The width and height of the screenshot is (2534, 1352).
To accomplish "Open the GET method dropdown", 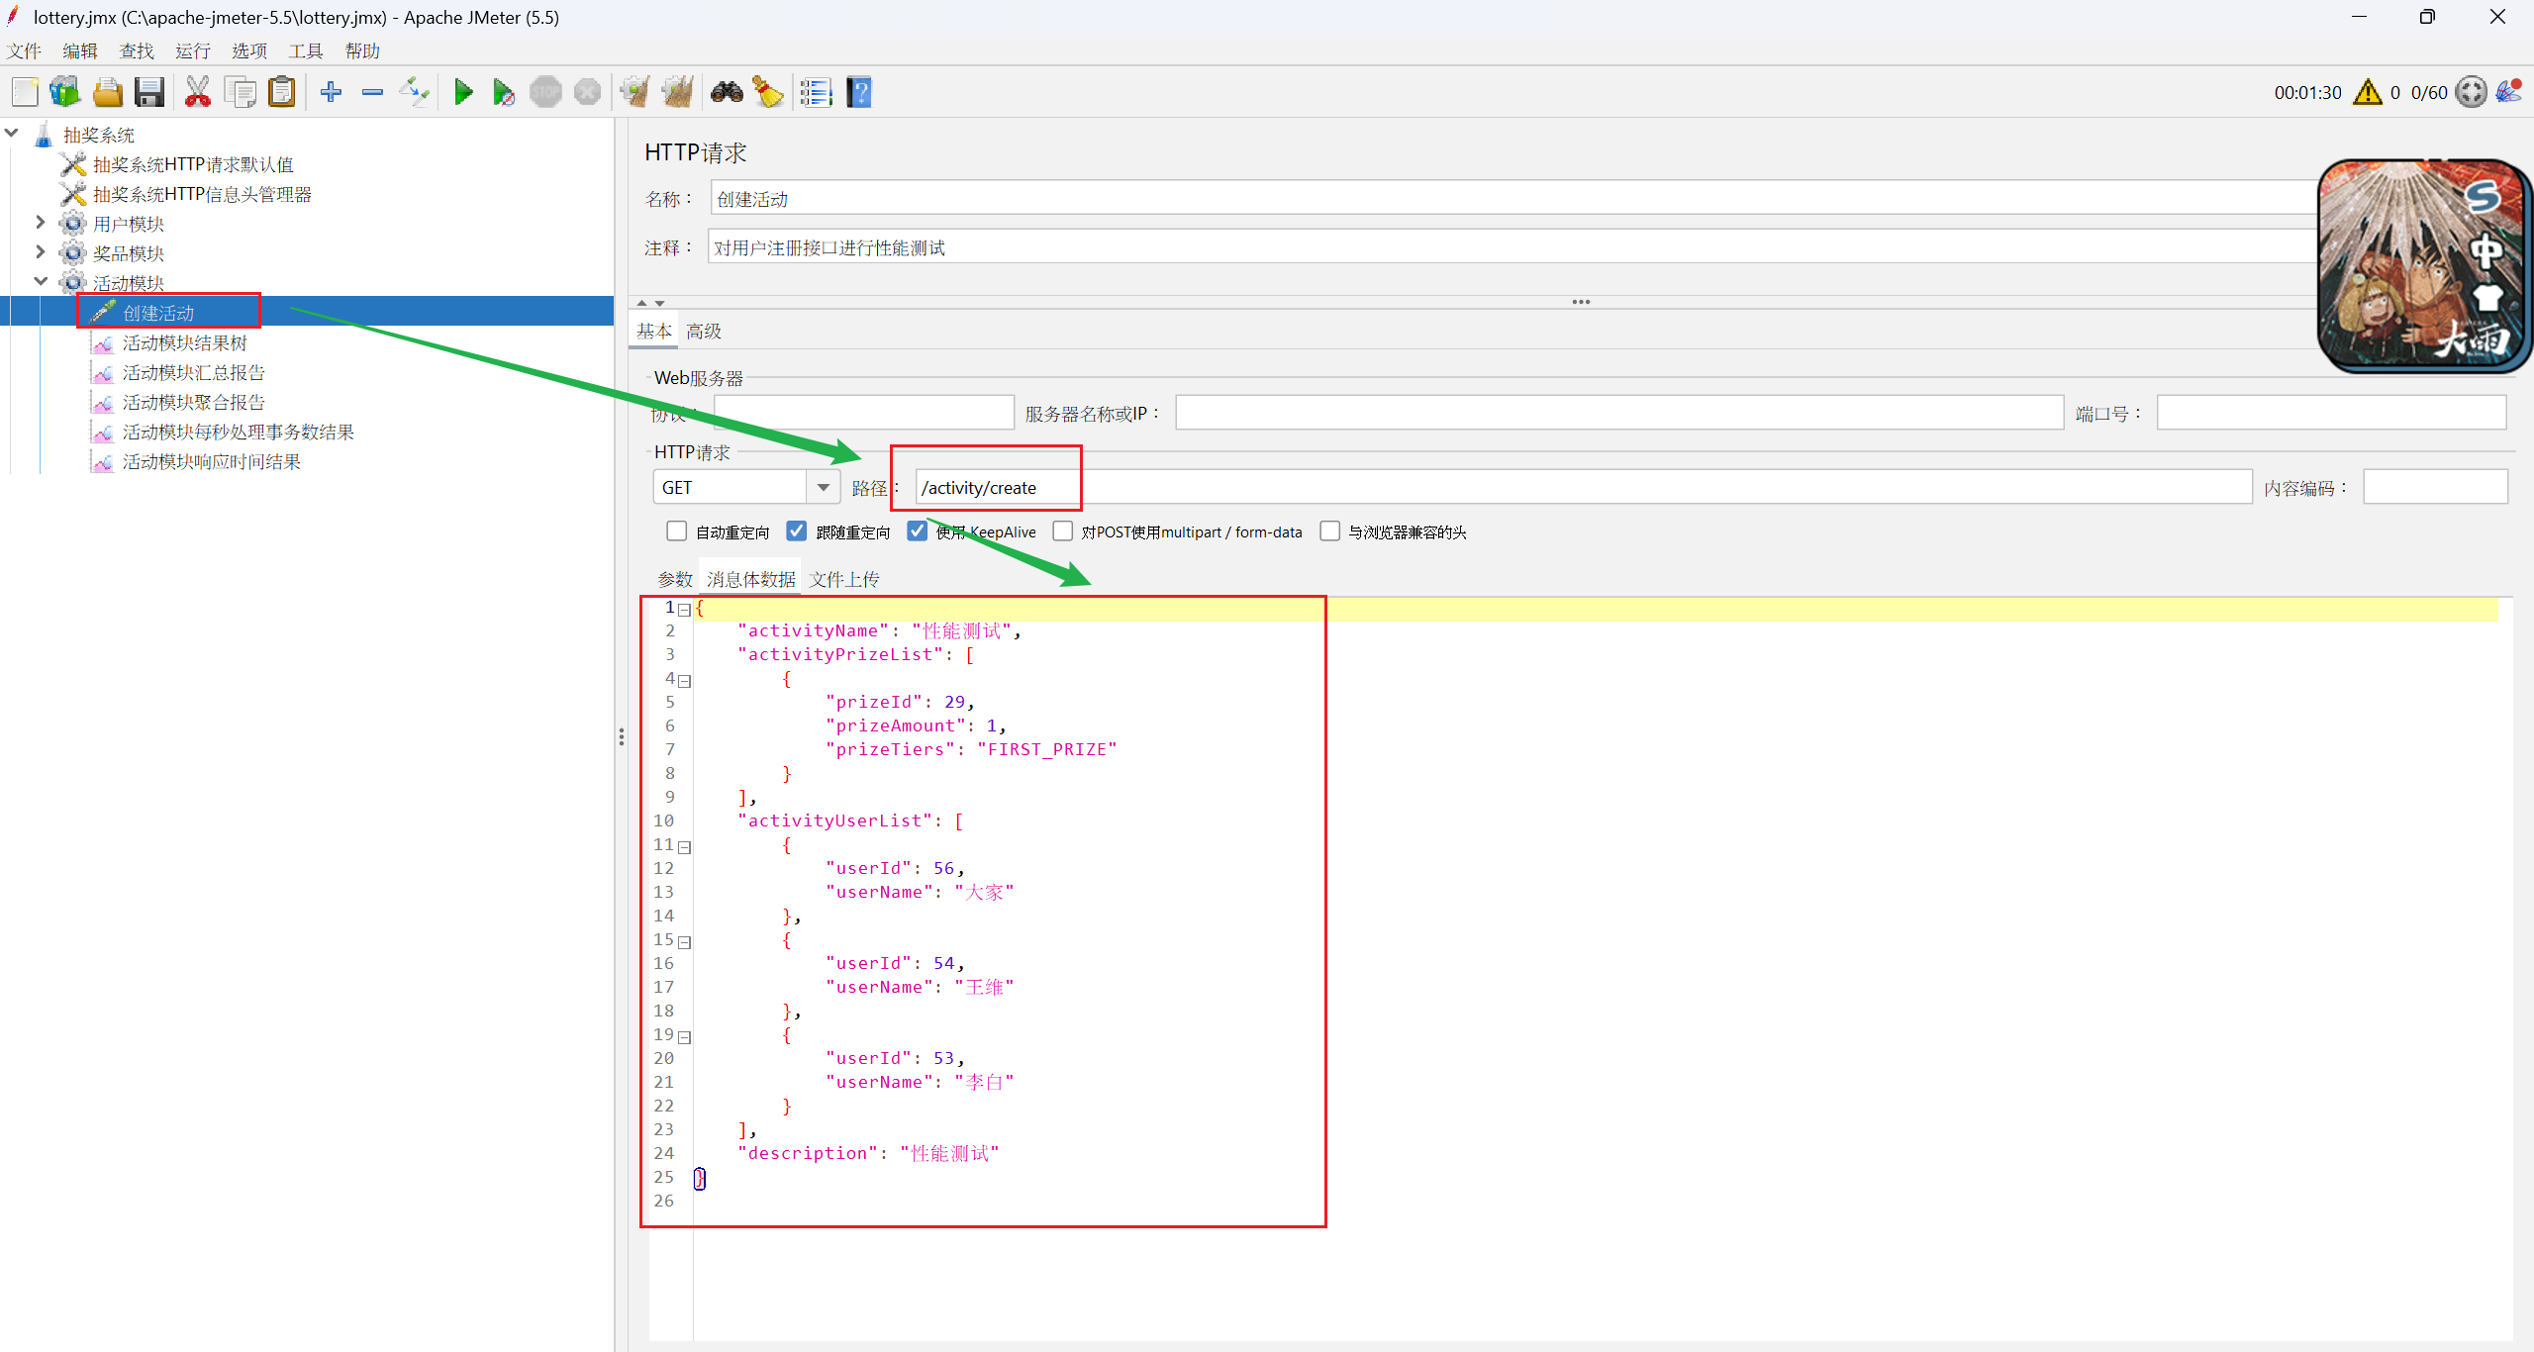I will point(823,487).
